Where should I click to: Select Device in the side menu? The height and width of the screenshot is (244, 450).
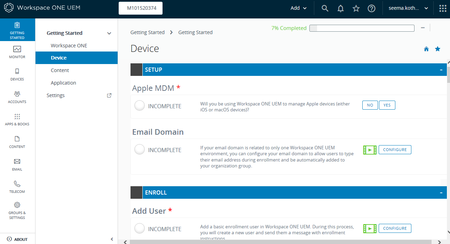click(77, 58)
